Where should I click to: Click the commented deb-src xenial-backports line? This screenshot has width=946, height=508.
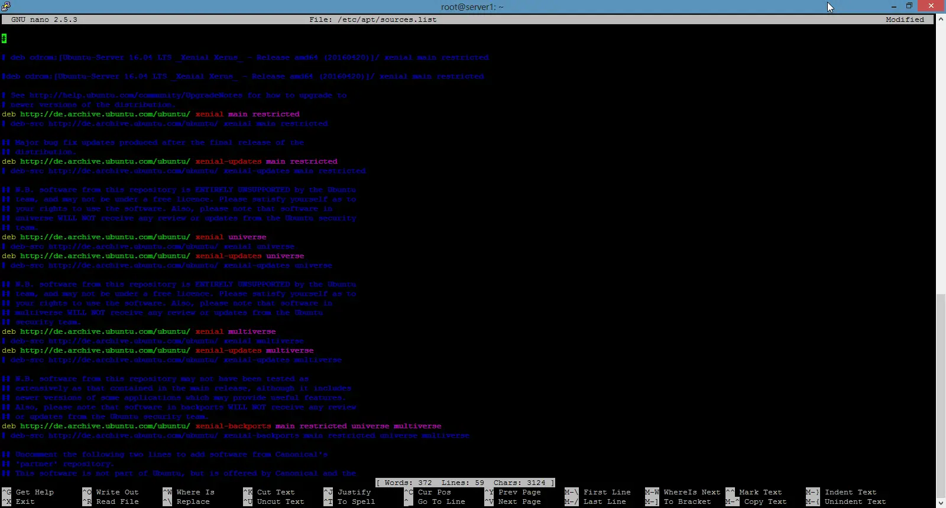coord(236,435)
